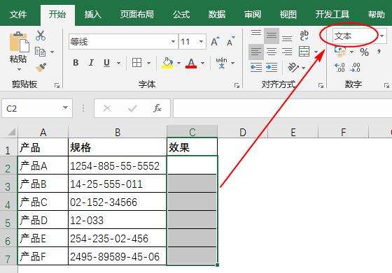This screenshot has width=392, height=273.
Task: Click the Cut scissors icon
Action: [x=41, y=36]
